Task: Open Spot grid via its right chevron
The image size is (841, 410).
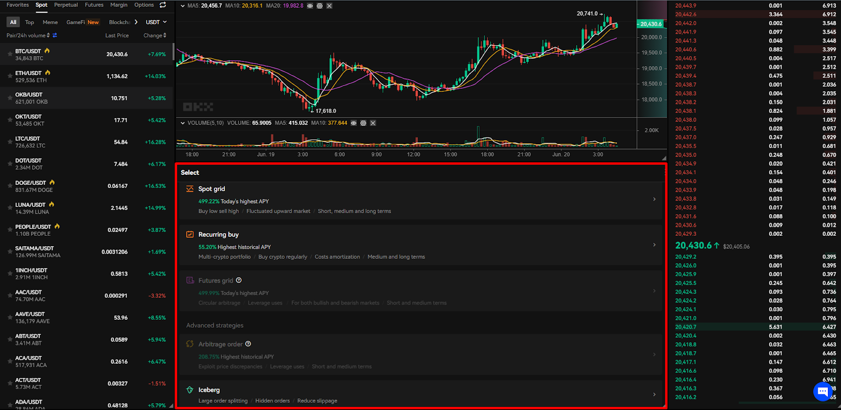Action: (x=654, y=199)
